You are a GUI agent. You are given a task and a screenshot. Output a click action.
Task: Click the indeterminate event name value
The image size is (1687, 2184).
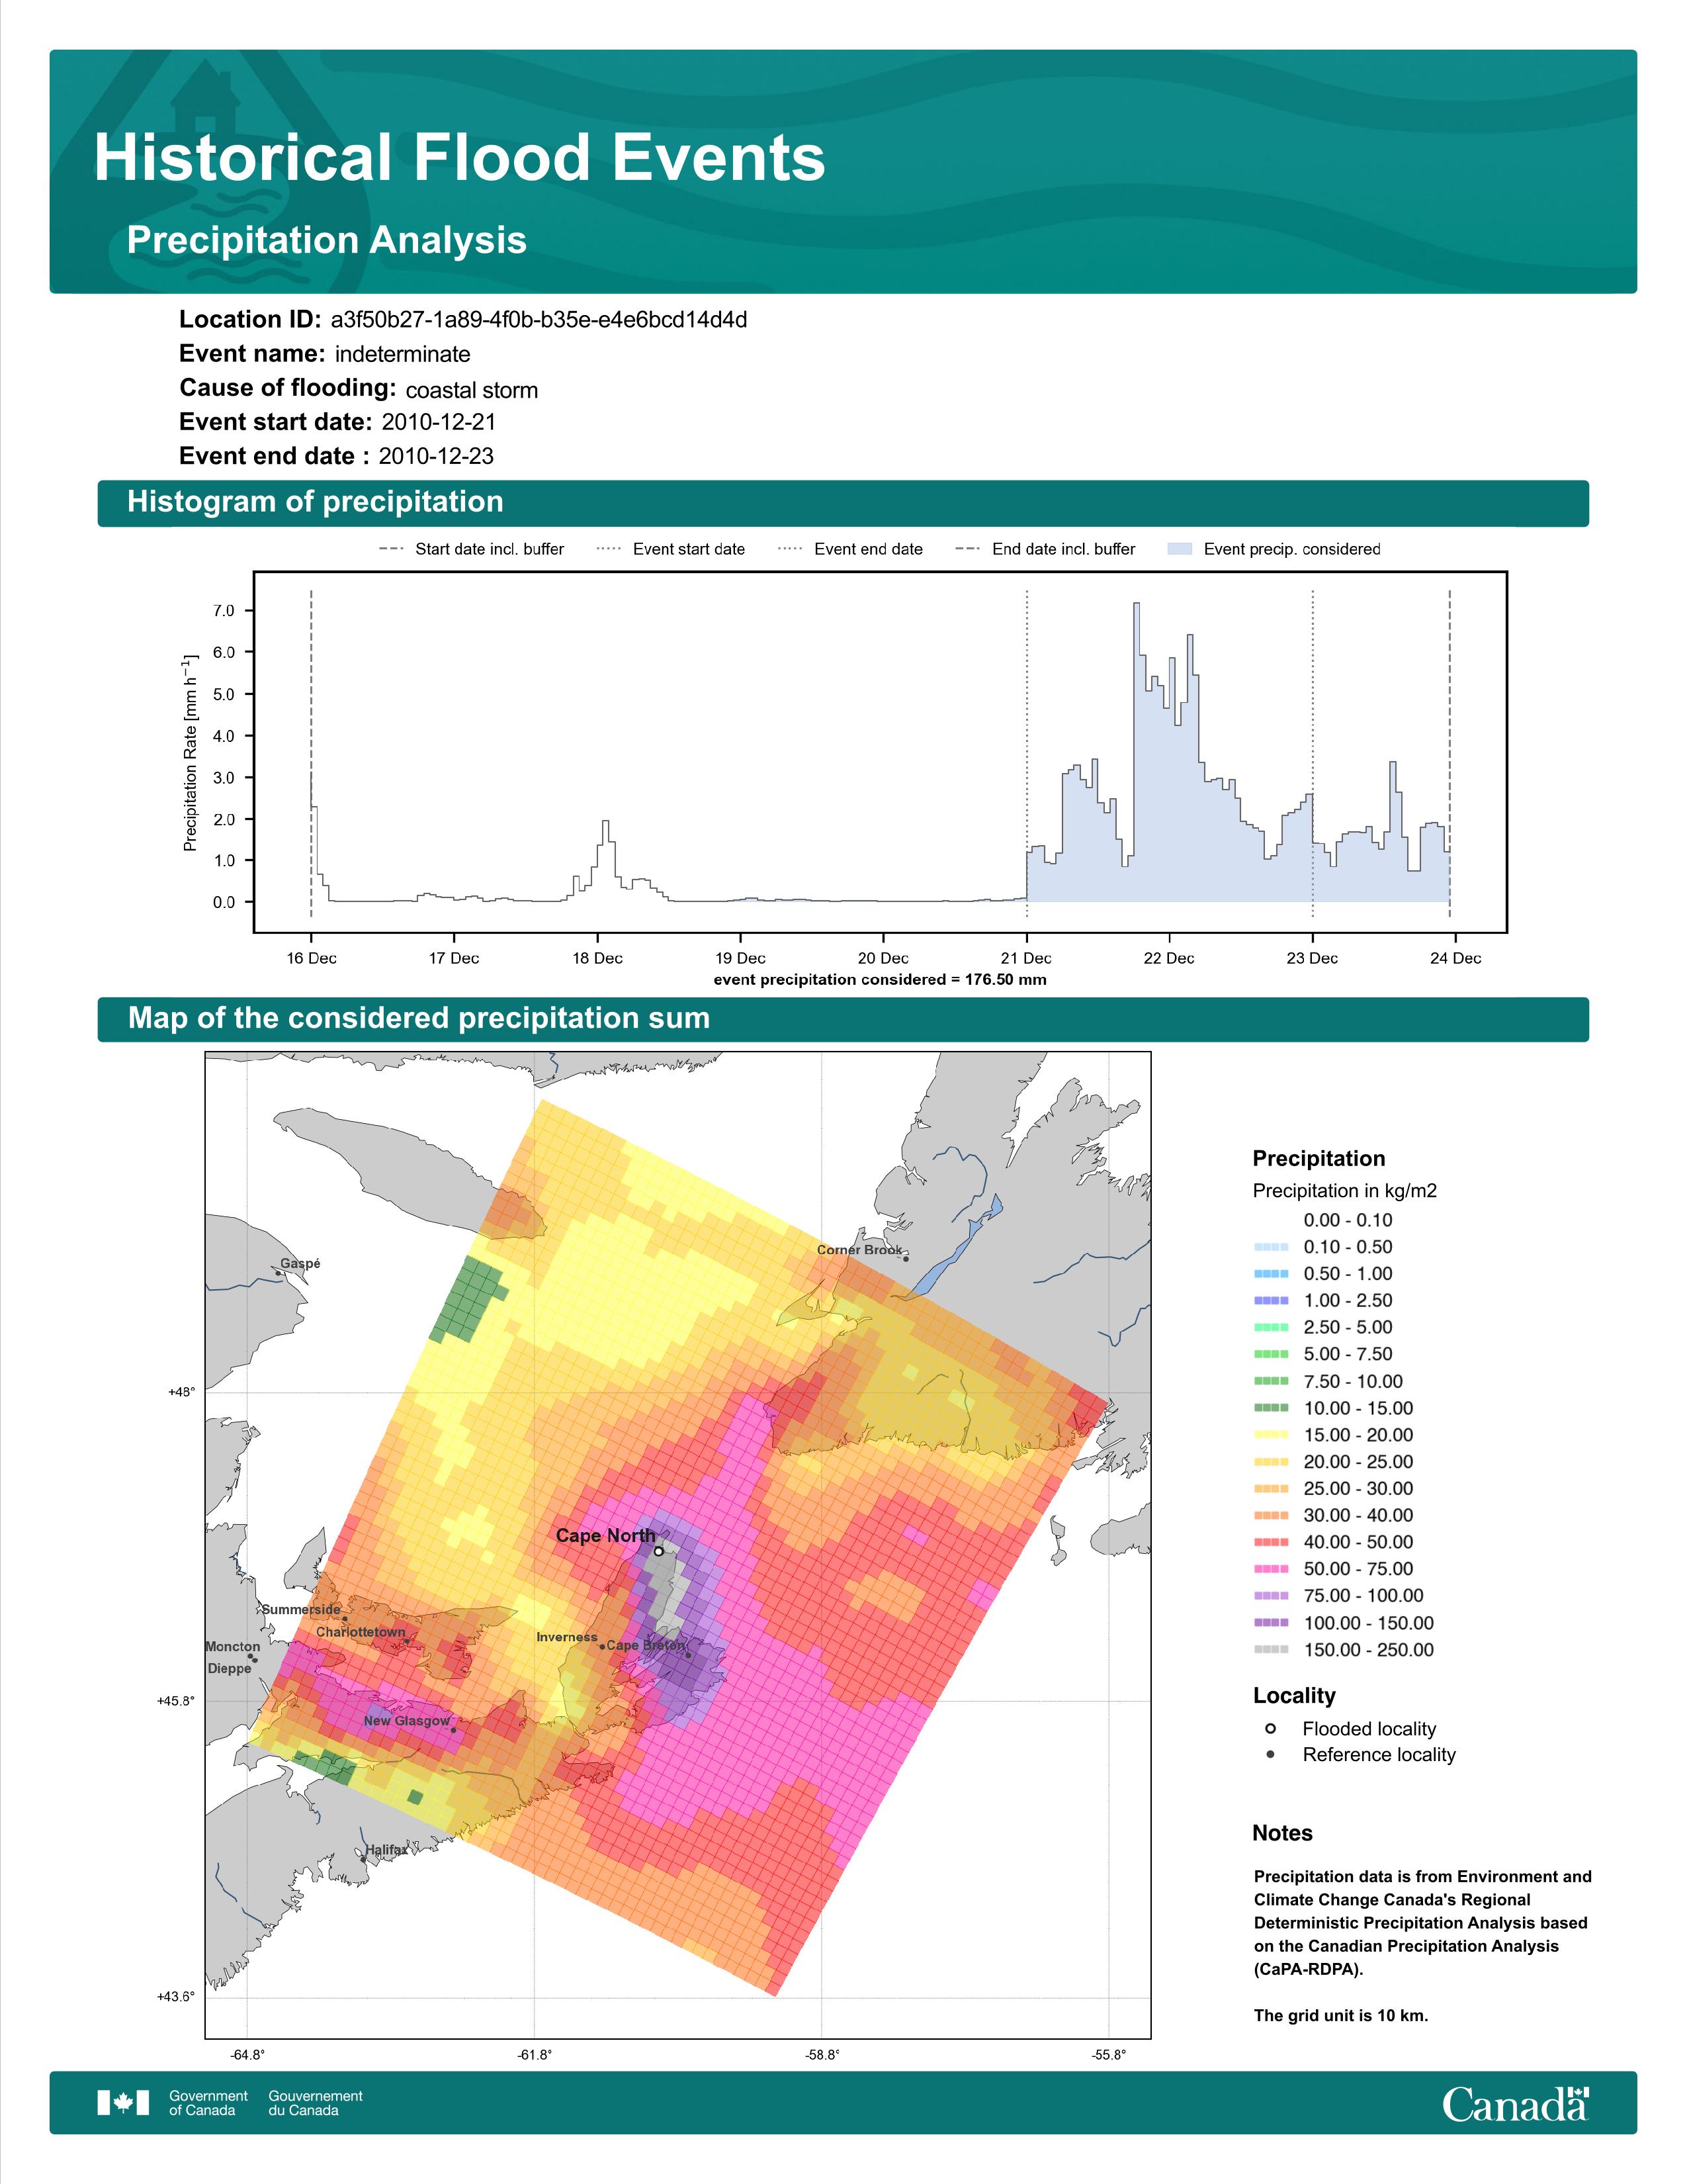(403, 354)
